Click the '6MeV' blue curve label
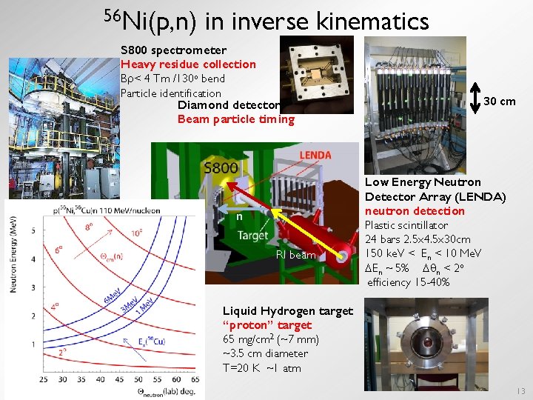 coord(112,296)
